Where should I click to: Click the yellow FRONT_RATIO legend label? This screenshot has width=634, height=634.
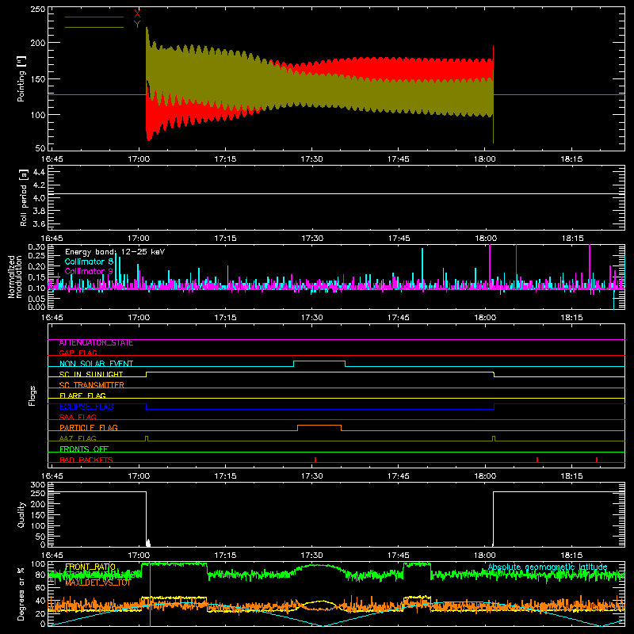pos(90,567)
